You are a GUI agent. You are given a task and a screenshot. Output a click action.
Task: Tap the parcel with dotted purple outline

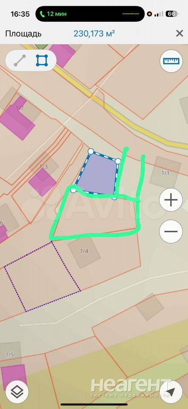(42, 277)
